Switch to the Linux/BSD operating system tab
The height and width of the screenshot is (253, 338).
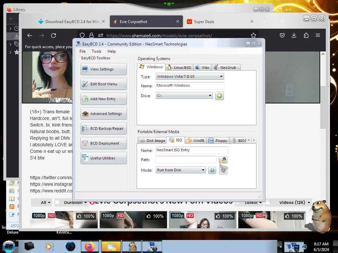pyautogui.click(x=179, y=67)
